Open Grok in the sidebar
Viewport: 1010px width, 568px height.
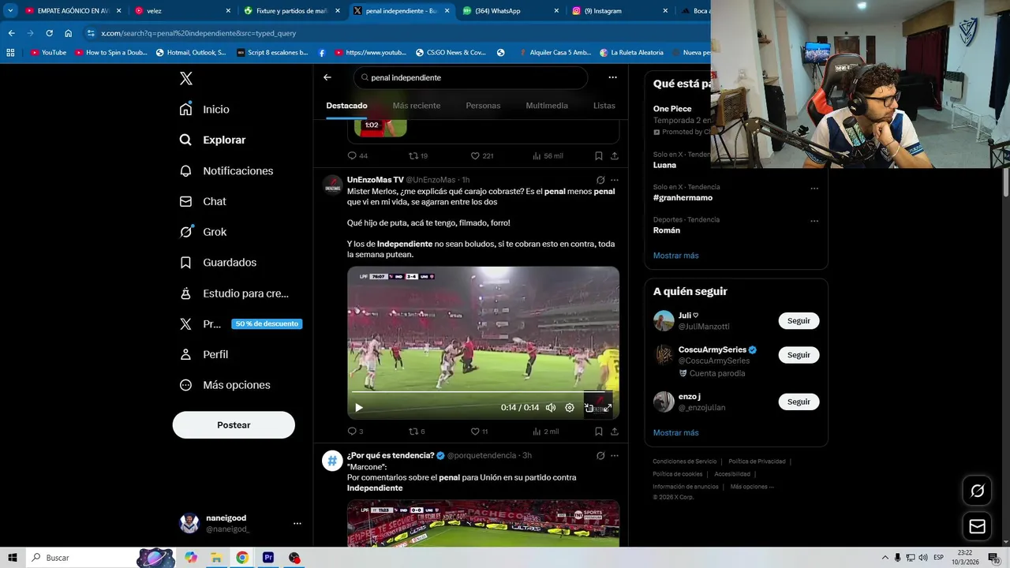203,232
